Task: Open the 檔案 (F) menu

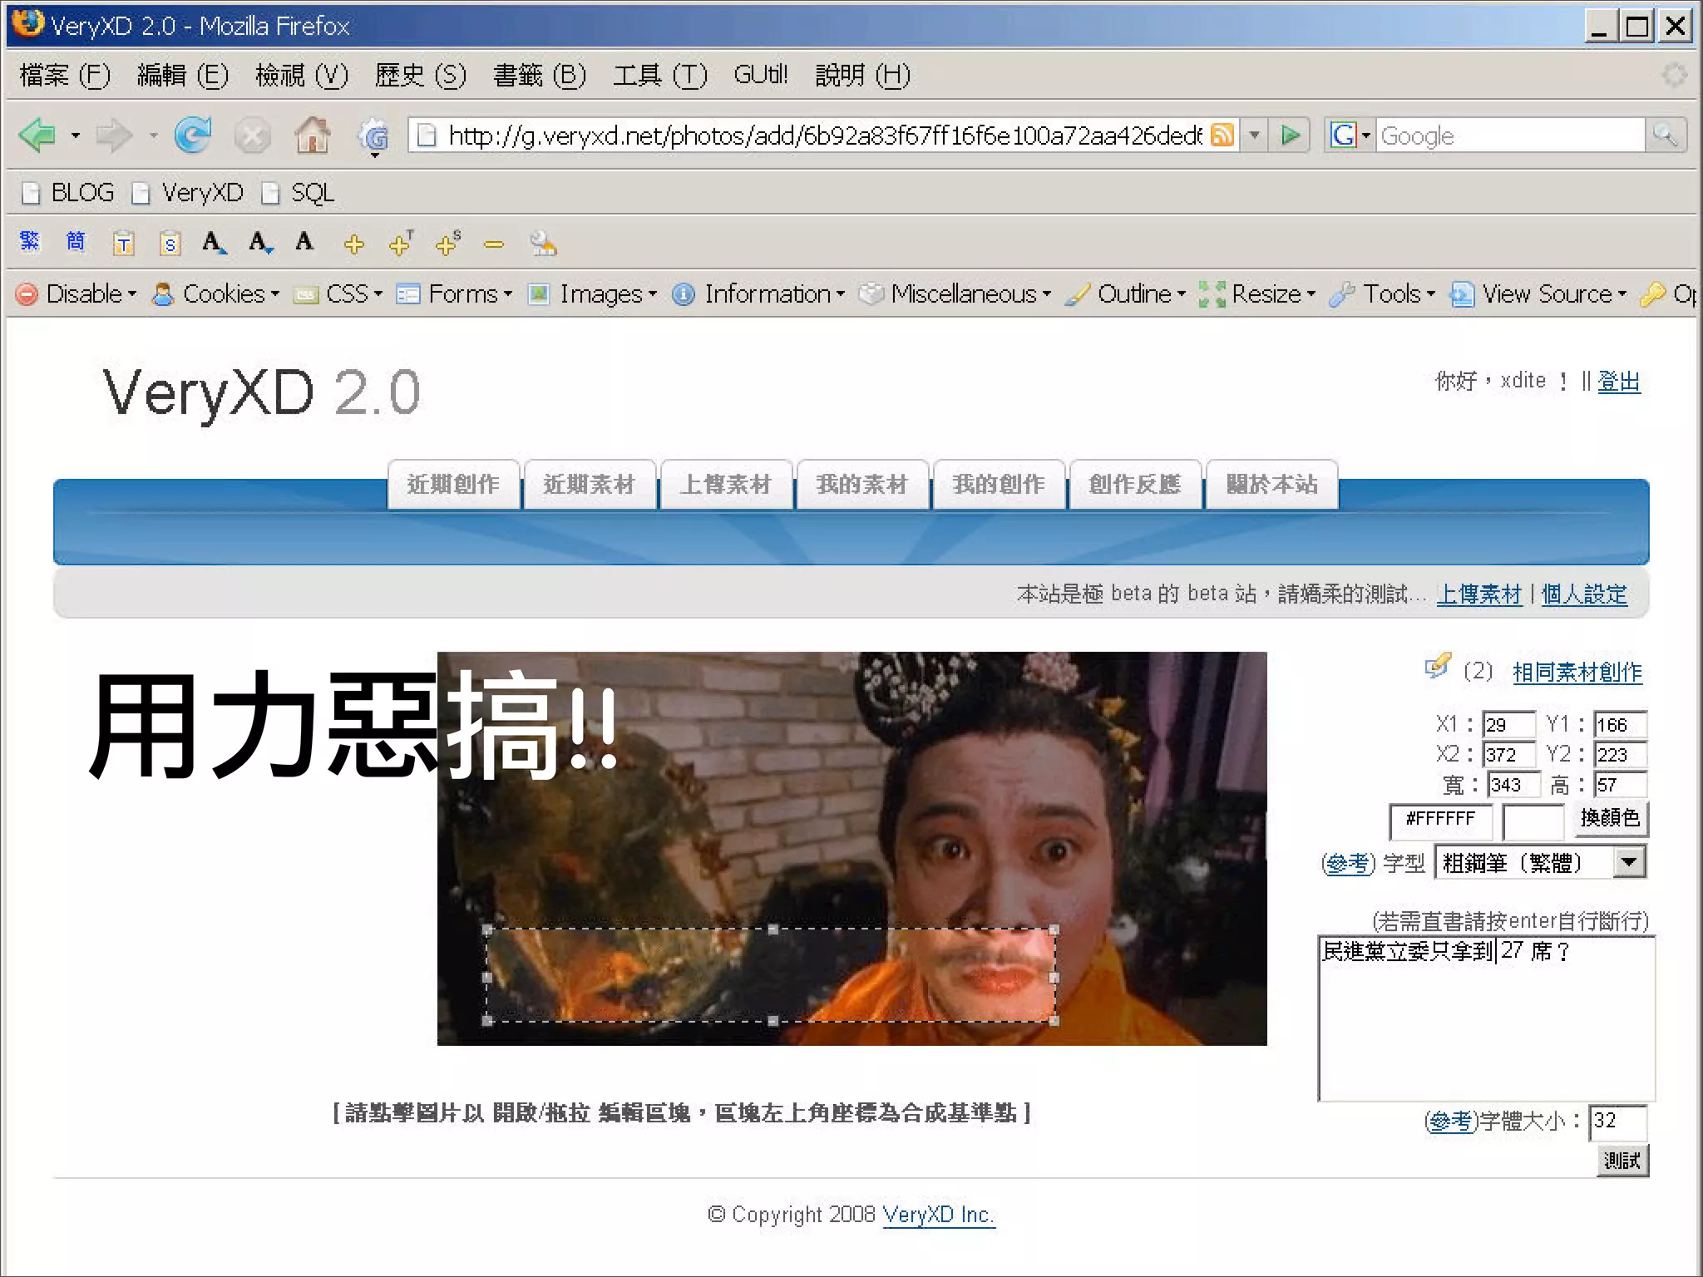Action: (x=64, y=75)
